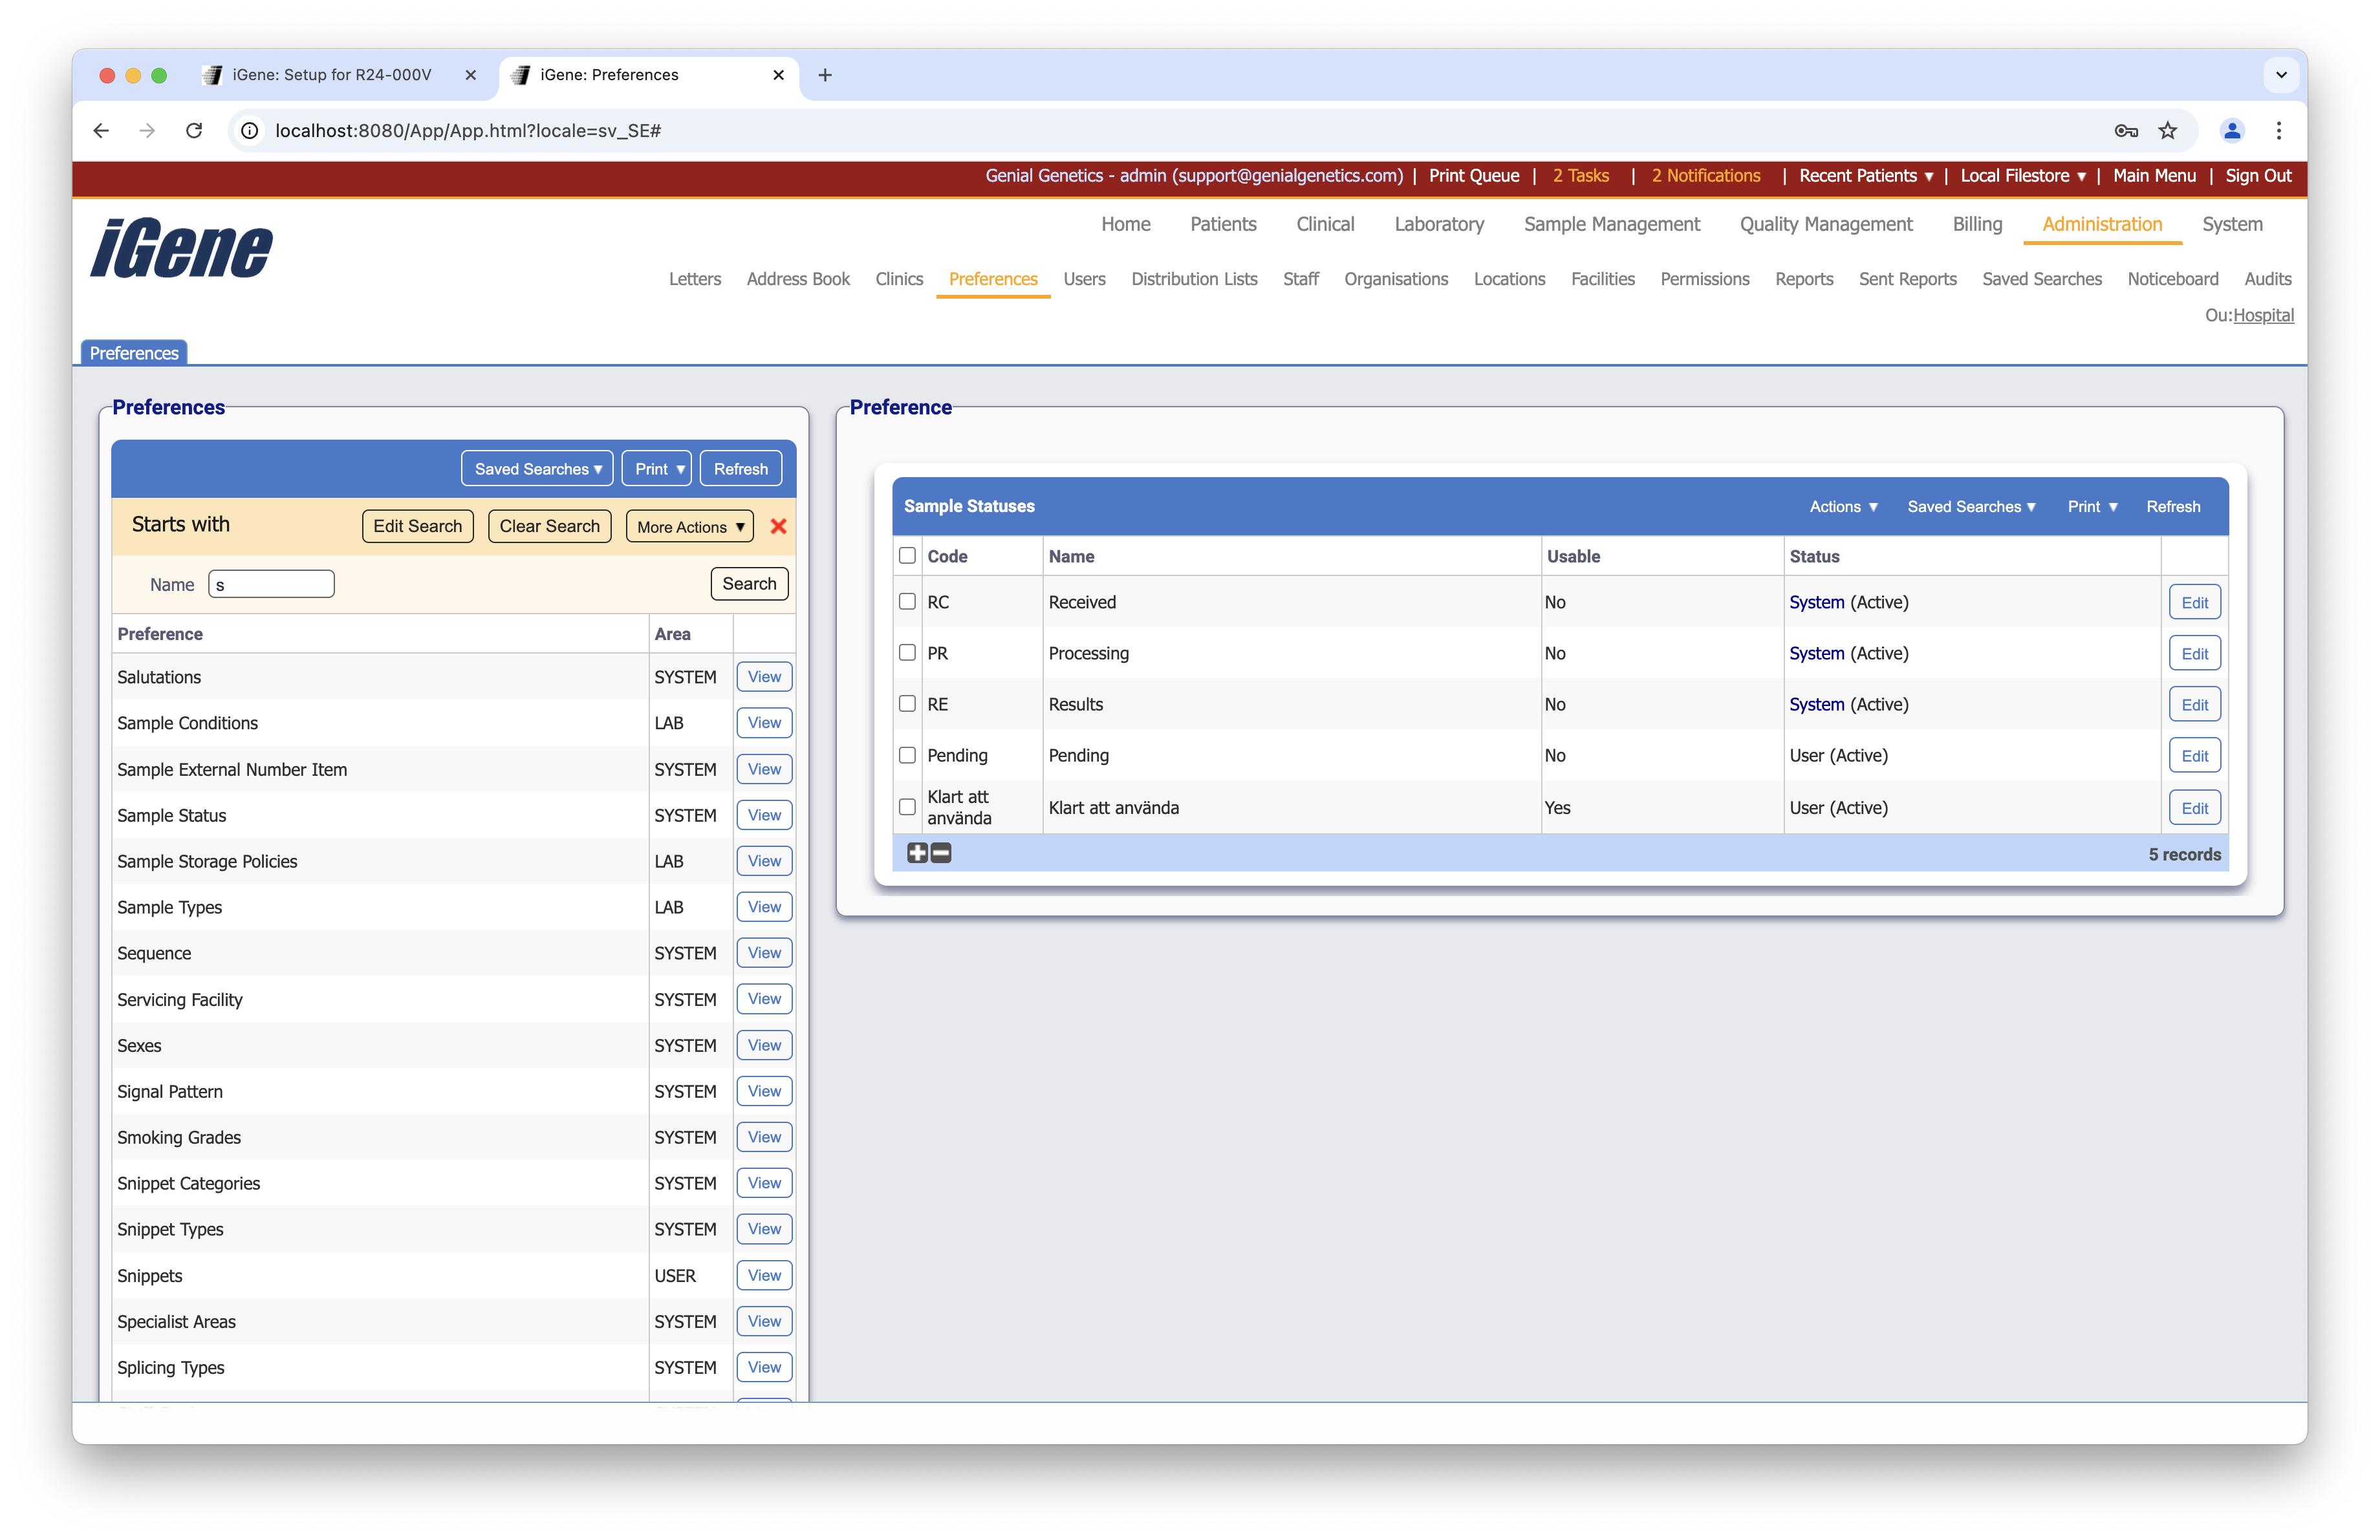The width and height of the screenshot is (2380, 1540).
Task: Open Chrome's three-dot menu
Action: tap(2278, 131)
